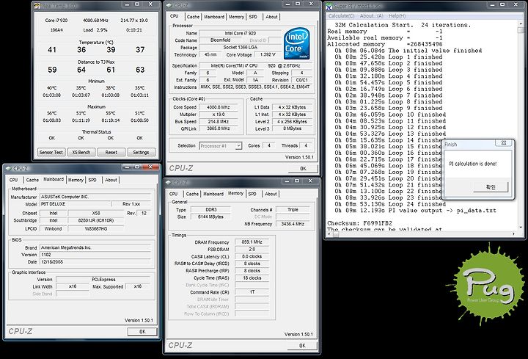
Task: Select SPD tab in Mainboard CPU-Z window
Action: click(92, 180)
